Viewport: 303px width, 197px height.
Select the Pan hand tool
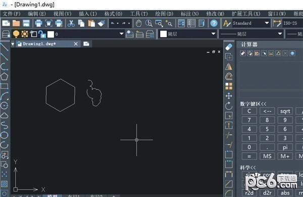coord(138,23)
